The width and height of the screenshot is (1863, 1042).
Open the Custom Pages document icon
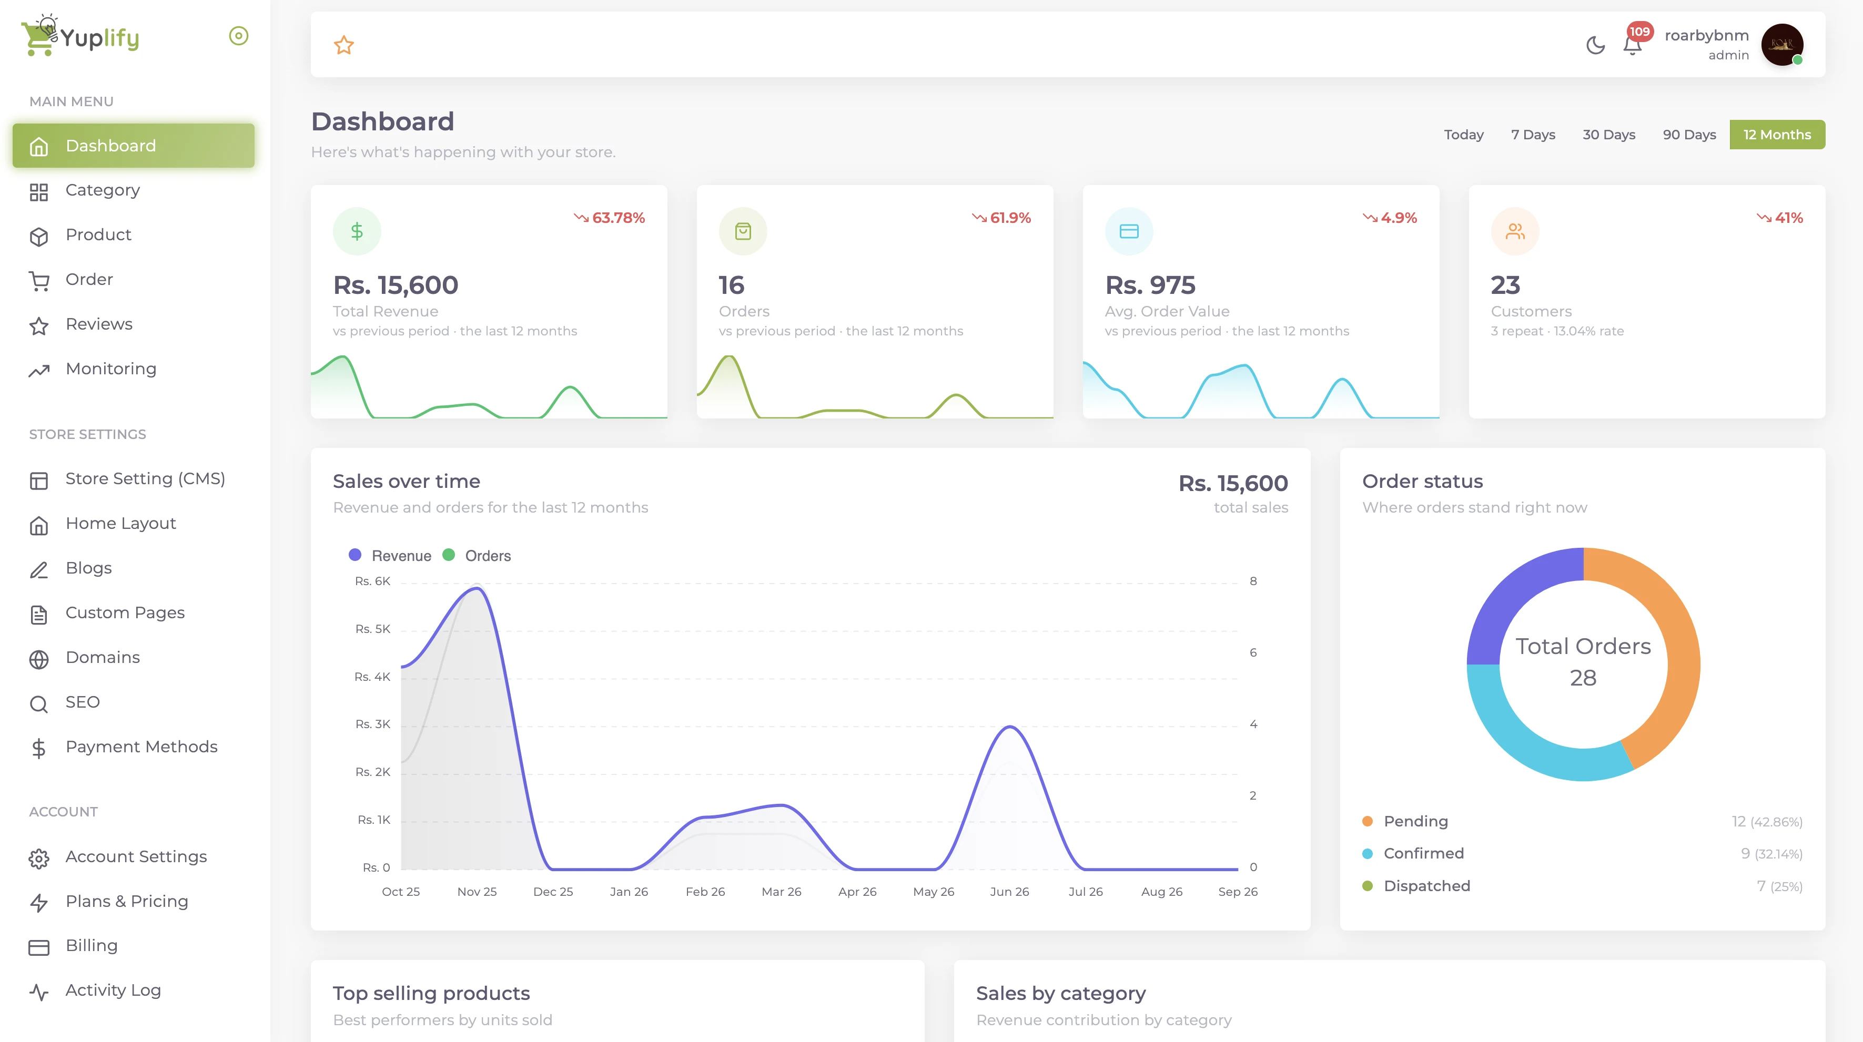click(39, 615)
